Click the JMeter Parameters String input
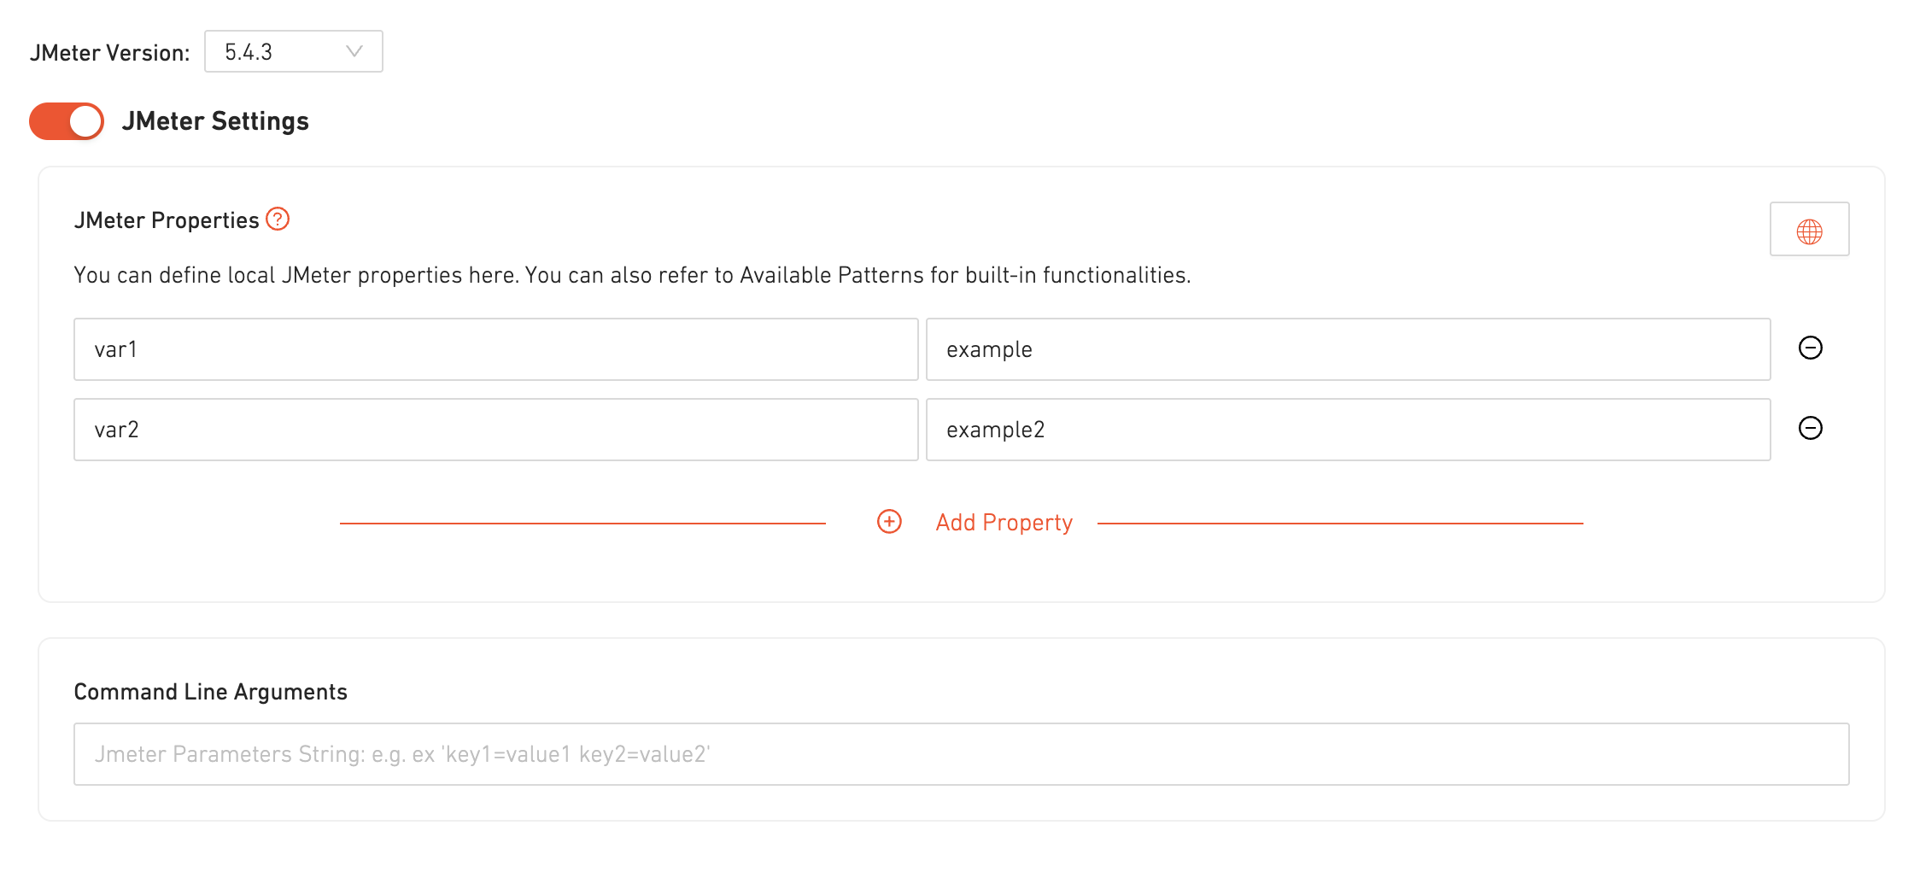 coord(961,754)
